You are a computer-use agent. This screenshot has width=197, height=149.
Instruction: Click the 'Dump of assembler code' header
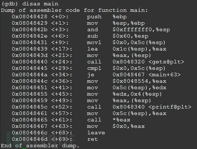coord(40,10)
